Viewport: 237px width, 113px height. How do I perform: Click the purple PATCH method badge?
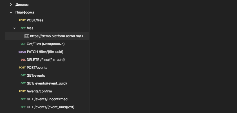(22, 52)
